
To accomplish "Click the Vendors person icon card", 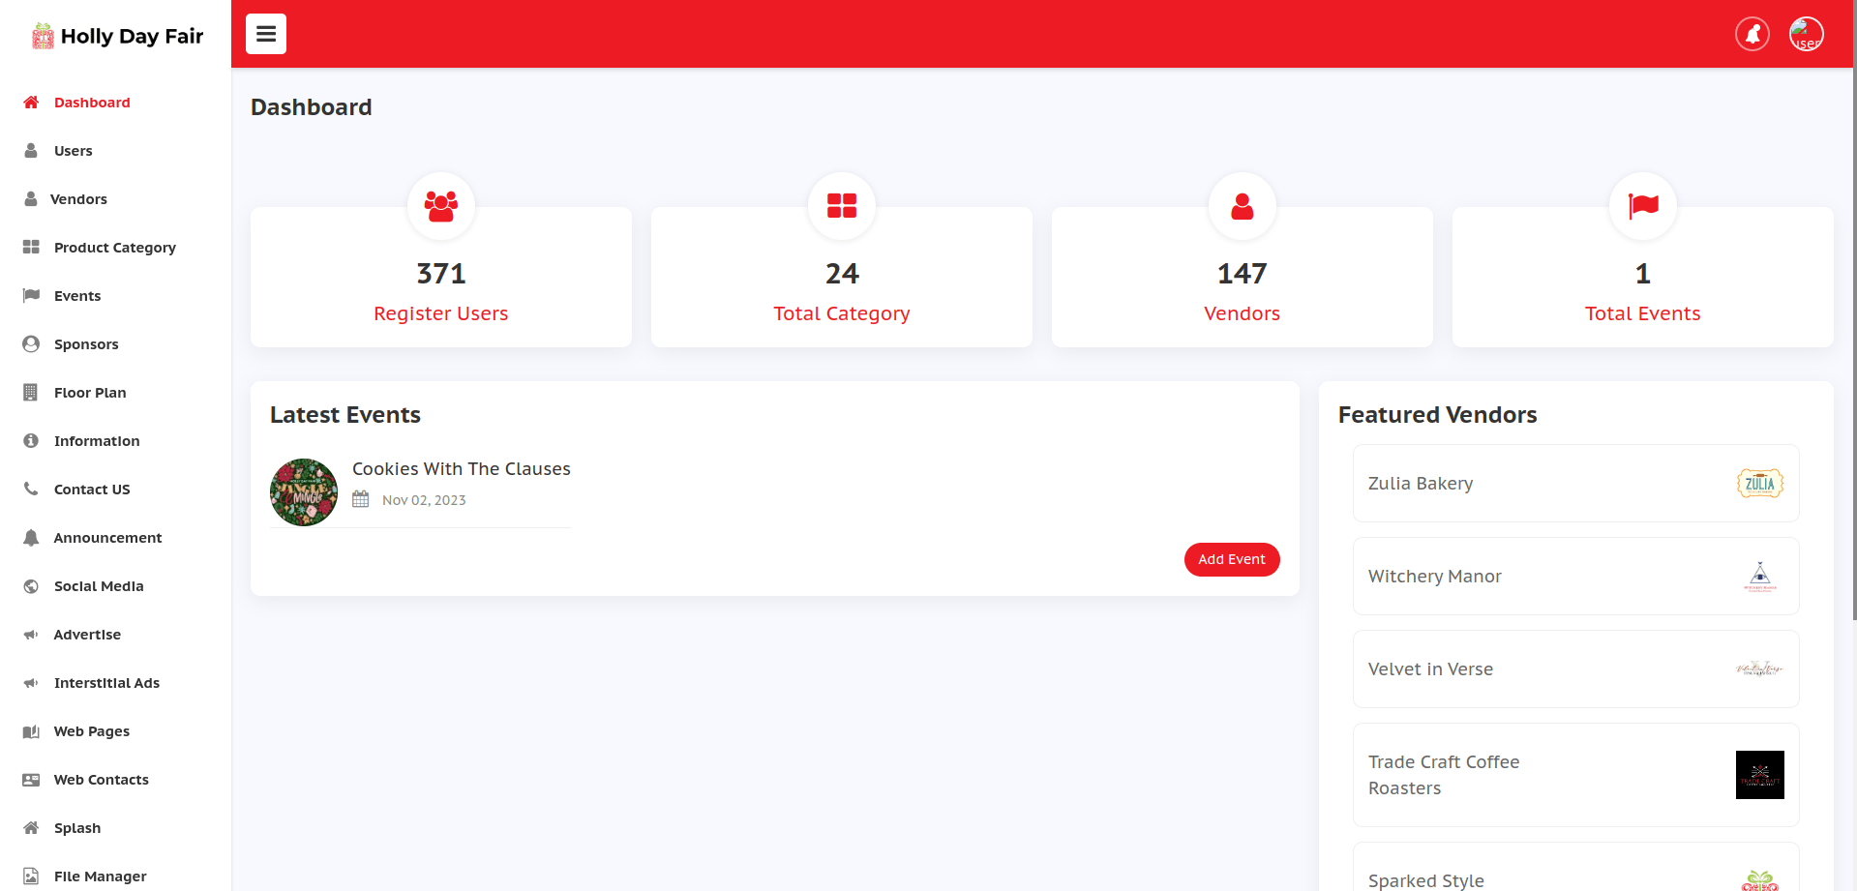I will coord(1242,206).
